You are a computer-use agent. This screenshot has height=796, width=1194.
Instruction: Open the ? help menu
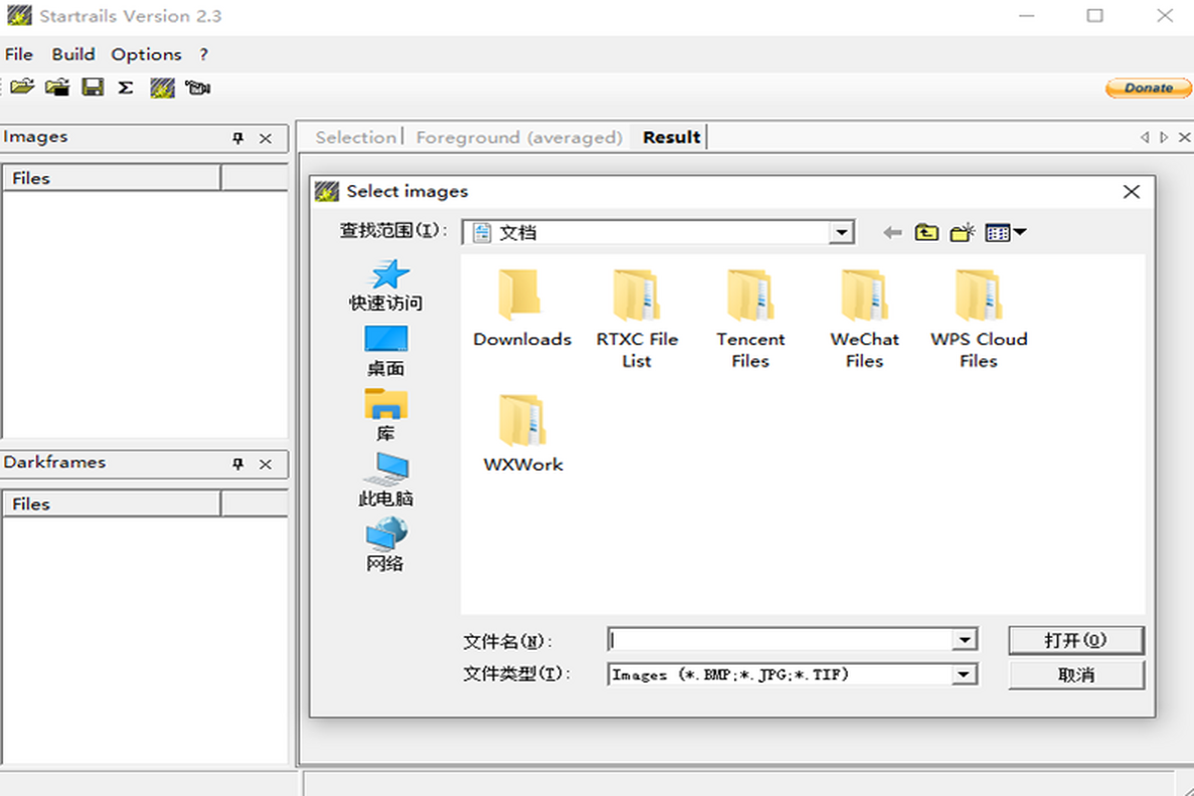(x=204, y=55)
